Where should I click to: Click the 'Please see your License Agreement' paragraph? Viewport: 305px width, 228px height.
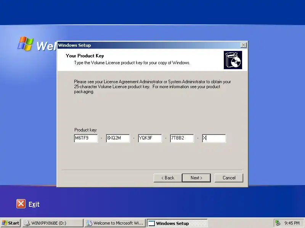(x=152, y=87)
